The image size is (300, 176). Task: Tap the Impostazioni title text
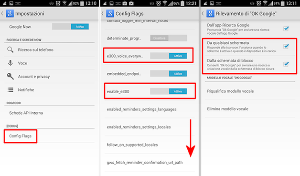point(30,13)
